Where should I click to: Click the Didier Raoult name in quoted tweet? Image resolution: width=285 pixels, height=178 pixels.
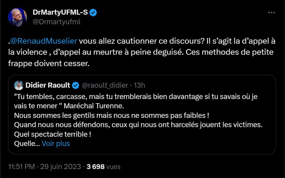47,85
